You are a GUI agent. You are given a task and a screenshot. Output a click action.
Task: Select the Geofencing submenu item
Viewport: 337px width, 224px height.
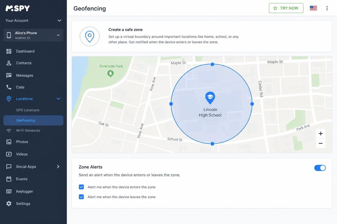(33, 120)
